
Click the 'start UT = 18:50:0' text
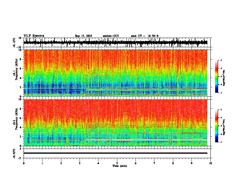click(145, 36)
